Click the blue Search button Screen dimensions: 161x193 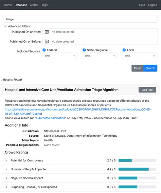click(x=150, y=68)
